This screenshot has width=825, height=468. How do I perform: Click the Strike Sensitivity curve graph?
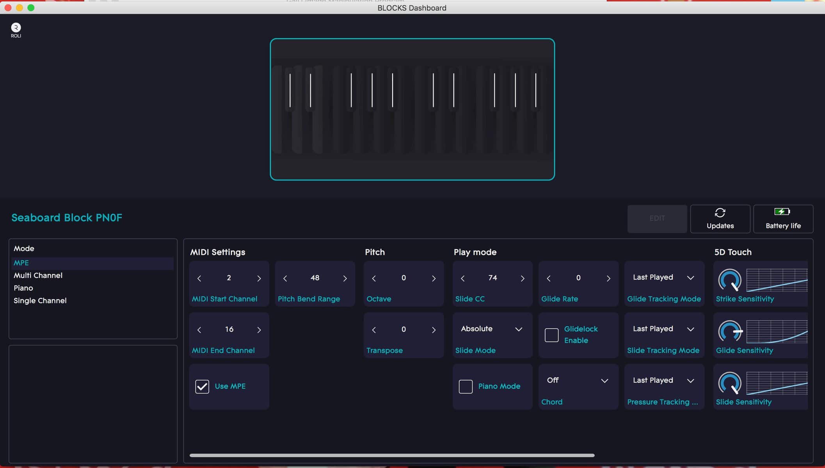pyautogui.click(x=777, y=280)
